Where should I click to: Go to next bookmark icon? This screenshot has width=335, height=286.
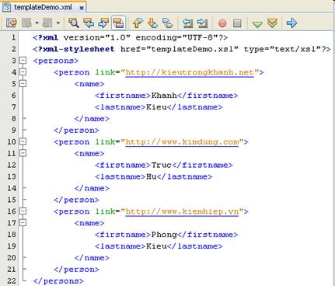pos(153,23)
